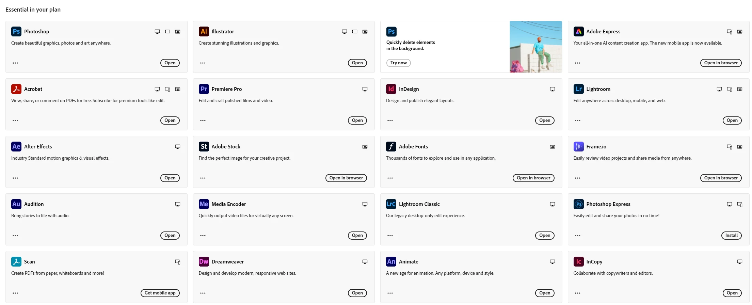Image resolution: width=752 pixels, height=305 pixels.
Task: Click the Premiere Pro app icon
Action: click(x=204, y=89)
